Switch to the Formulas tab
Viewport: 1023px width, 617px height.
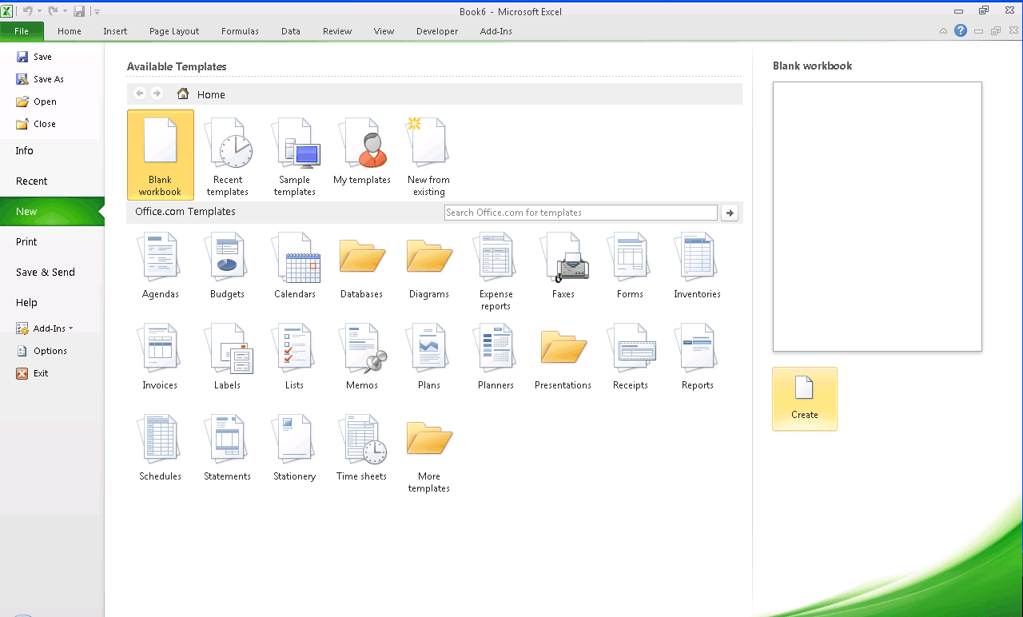(x=240, y=31)
